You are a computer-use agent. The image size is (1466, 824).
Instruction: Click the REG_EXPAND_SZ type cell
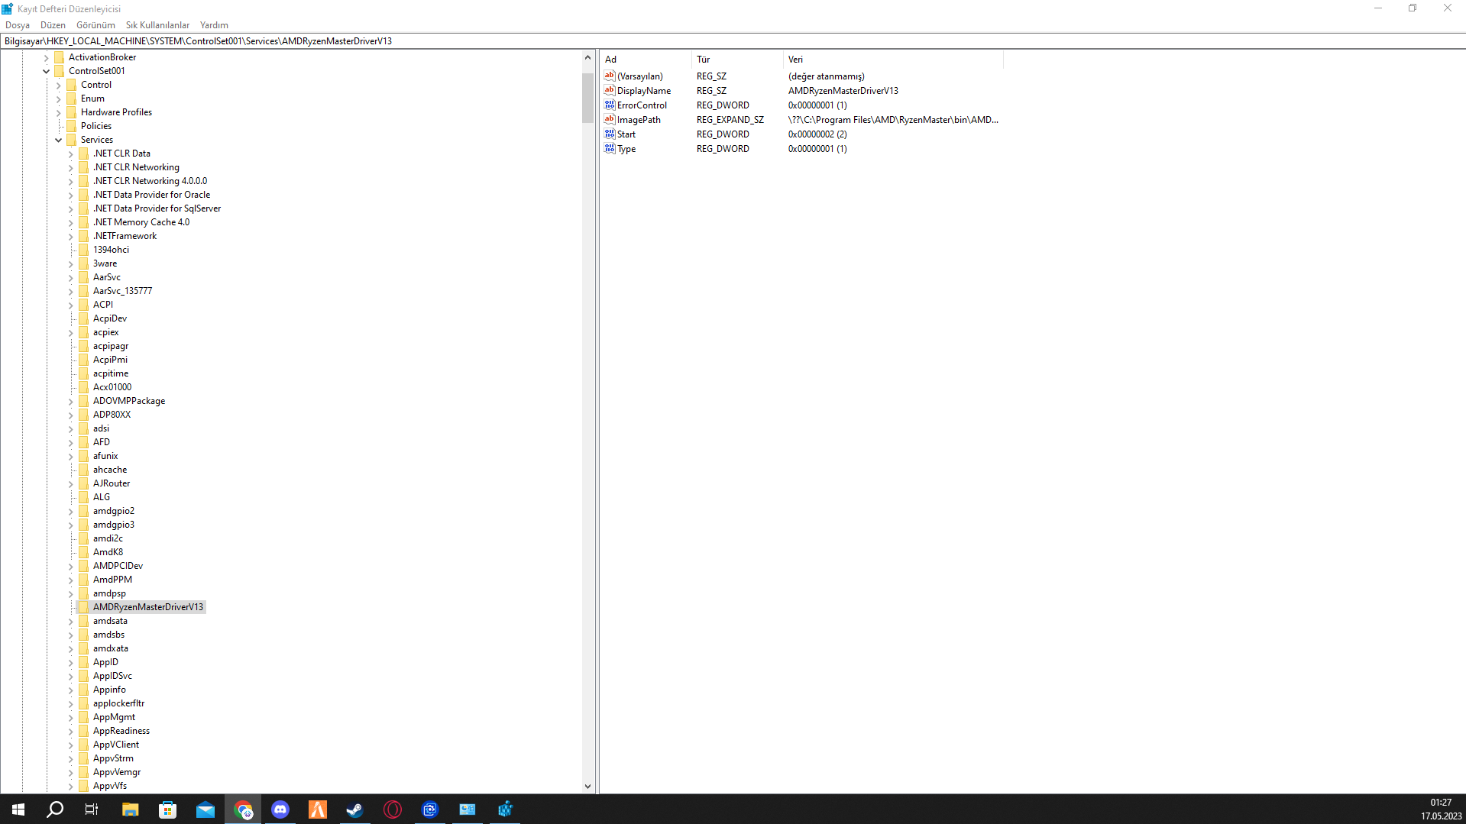click(730, 120)
